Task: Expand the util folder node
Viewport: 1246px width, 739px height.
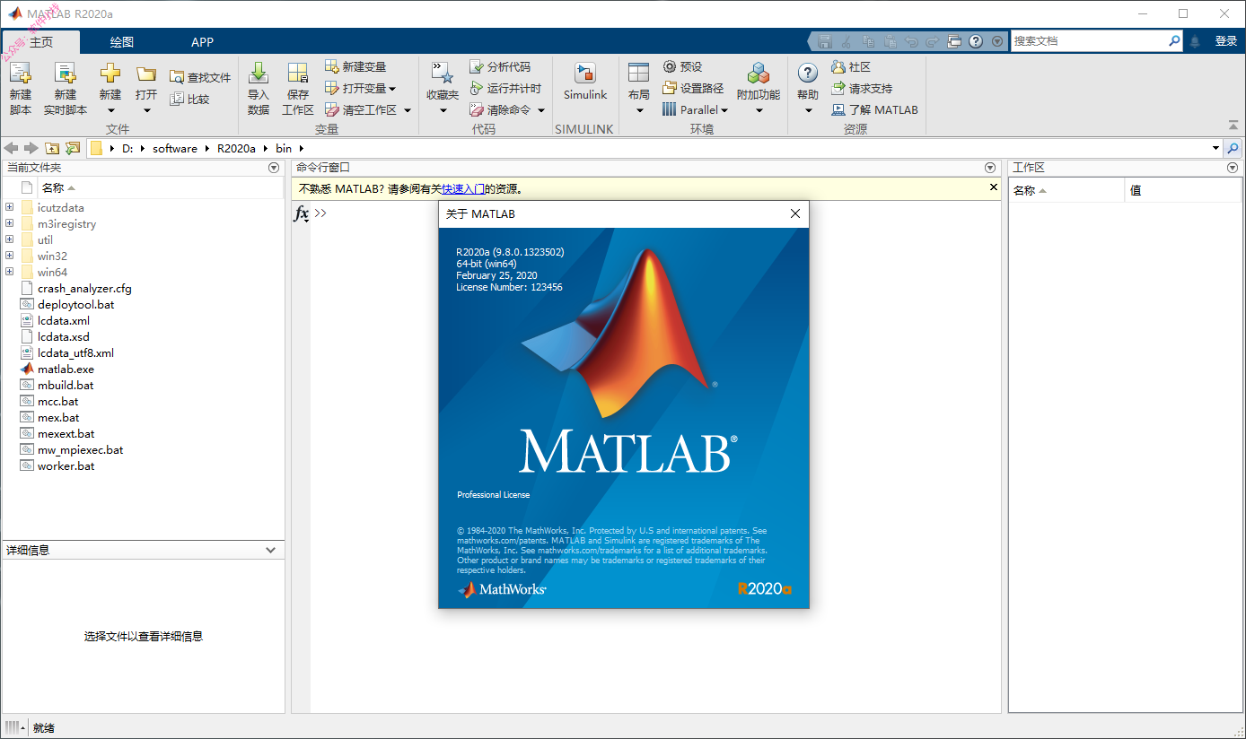Action: pyautogui.click(x=9, y=239)
